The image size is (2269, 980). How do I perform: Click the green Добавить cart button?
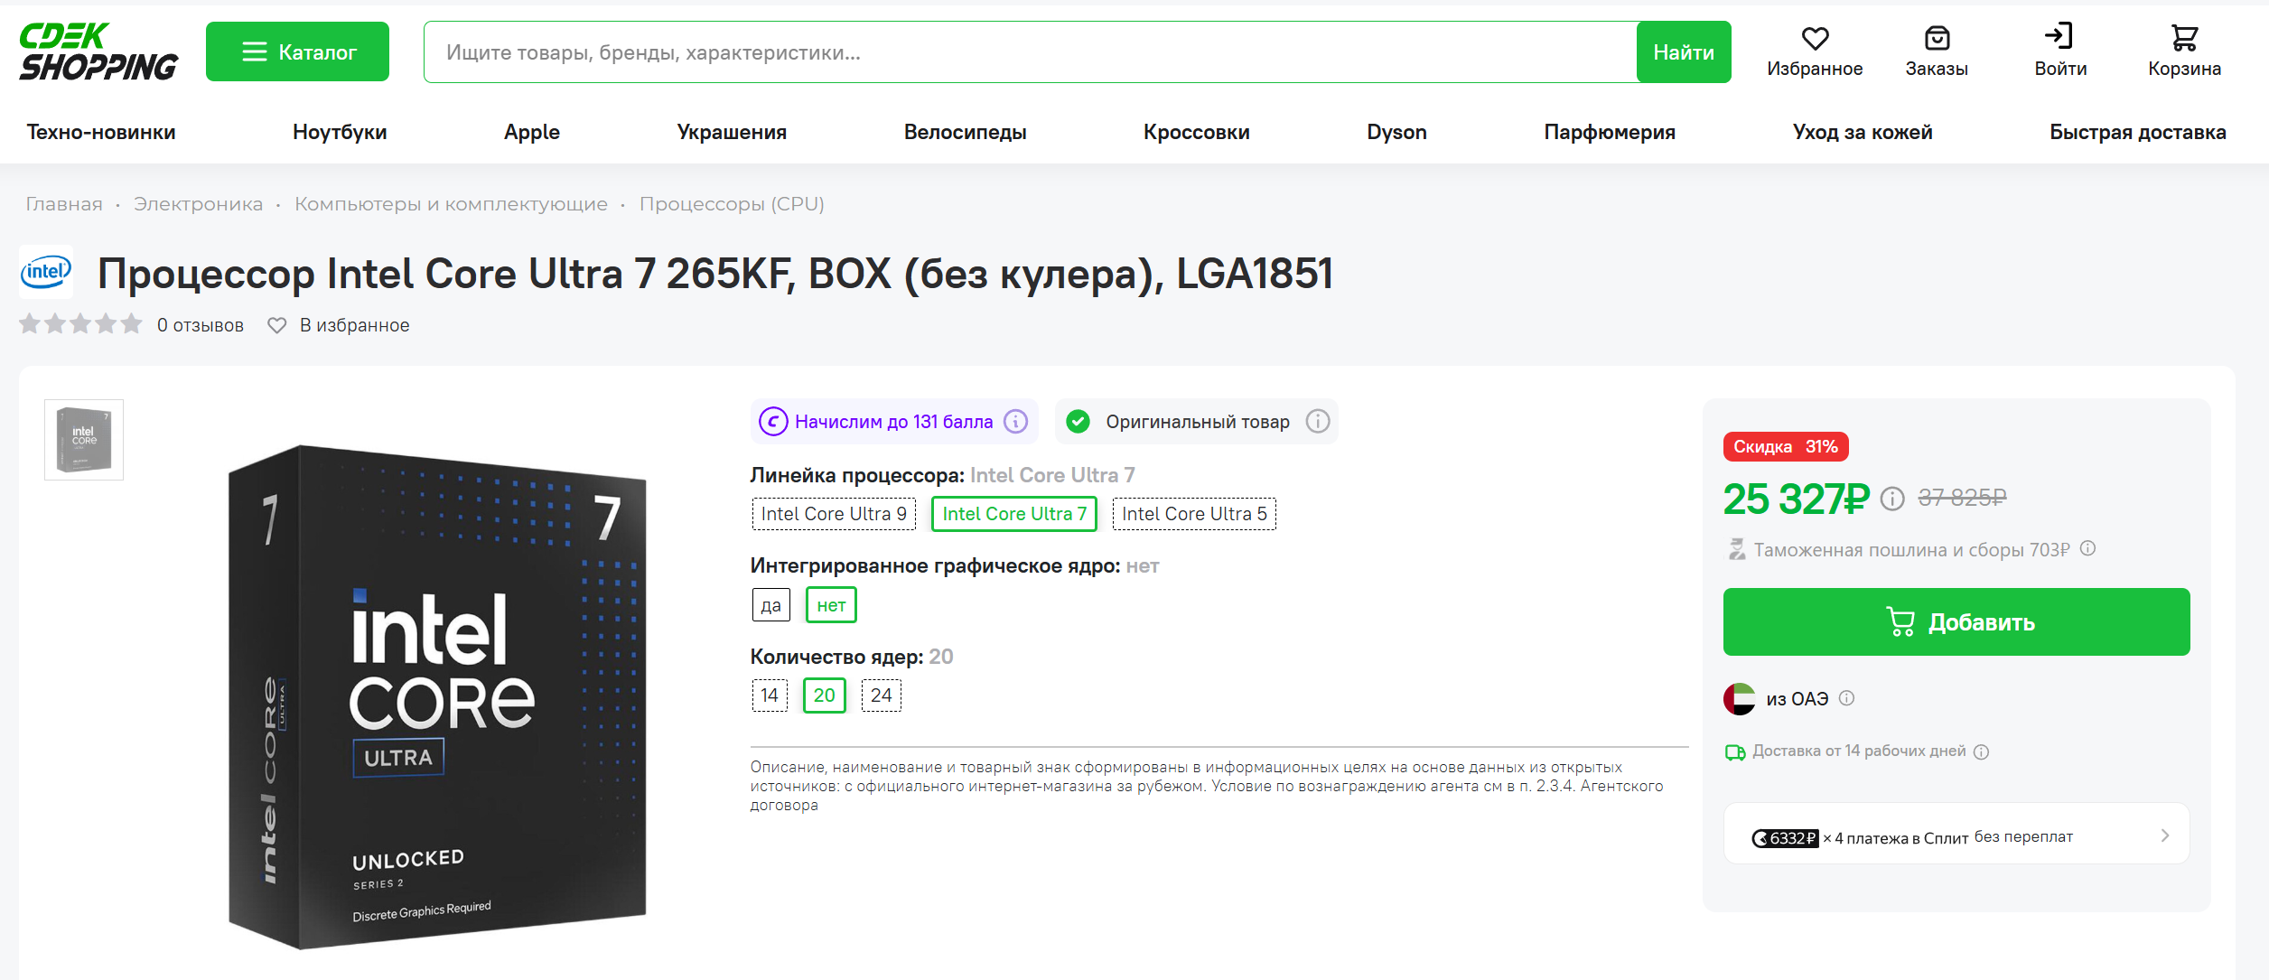pyautogui.click(x=1956, y=621)
